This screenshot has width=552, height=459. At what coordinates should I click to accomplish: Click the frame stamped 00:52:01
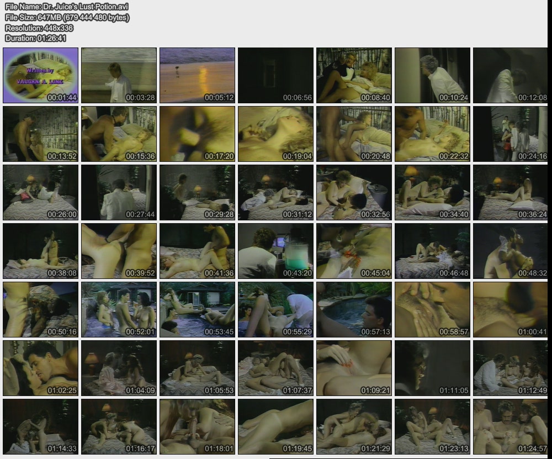click(x=119, y=309)
